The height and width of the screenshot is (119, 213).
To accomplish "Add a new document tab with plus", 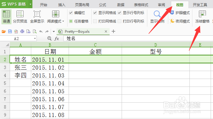I will [x=113, y=31].
